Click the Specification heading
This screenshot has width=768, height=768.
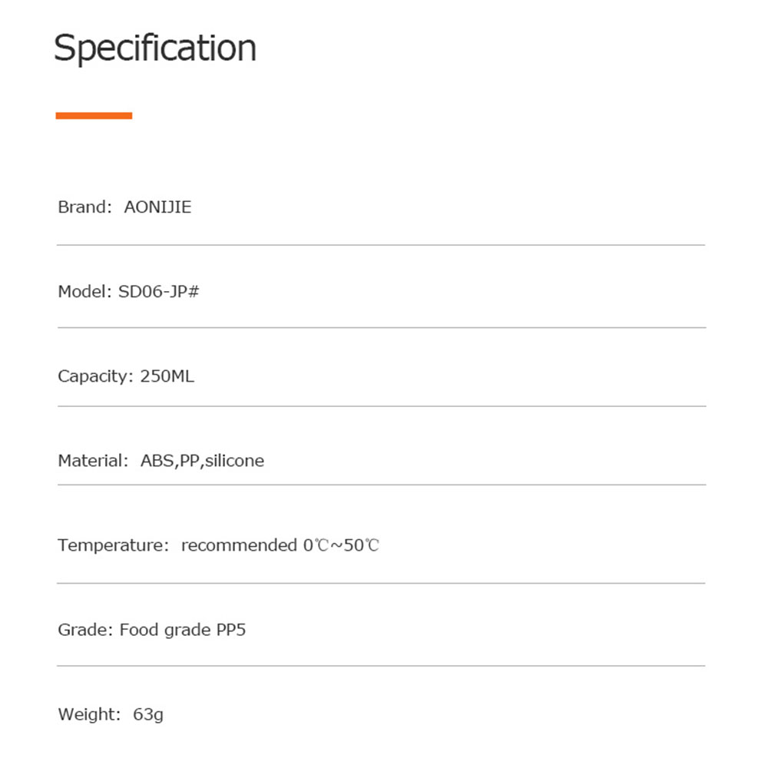(155, 48)
